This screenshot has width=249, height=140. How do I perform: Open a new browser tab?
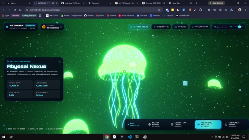click(x=196, y=3)
